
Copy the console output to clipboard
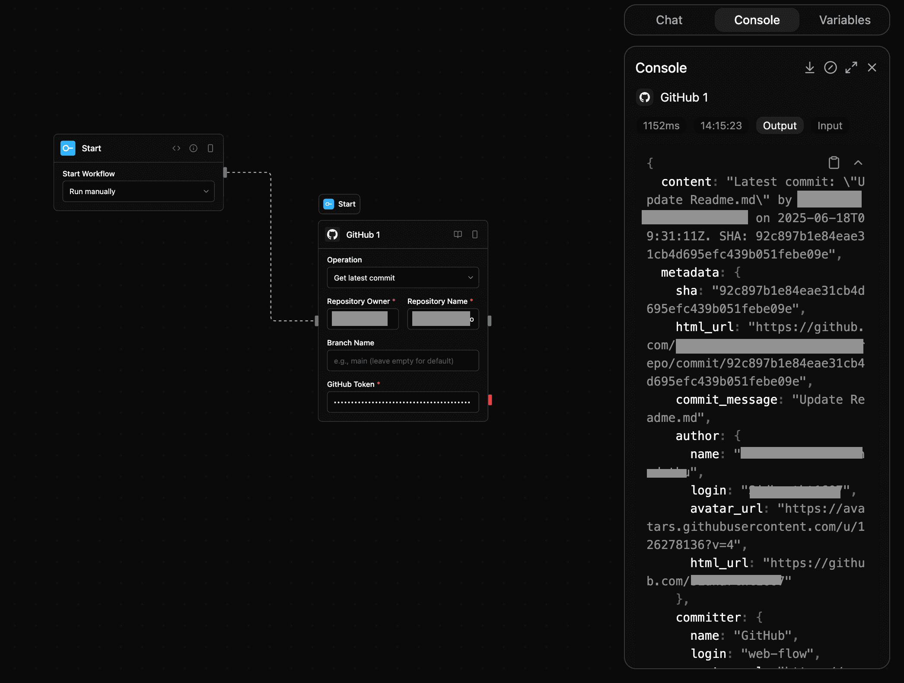point(834,163)
